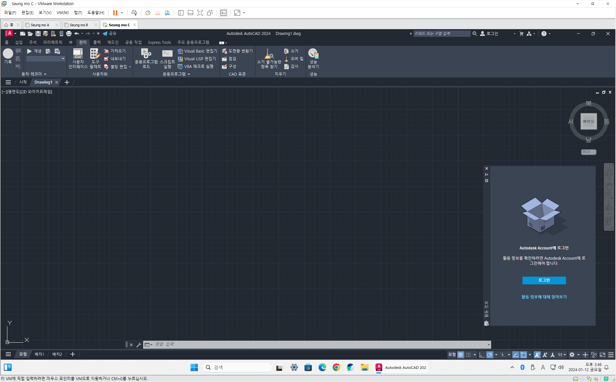
Task: Open the CUI user interface tool
Action: click(x=78, y=58)
